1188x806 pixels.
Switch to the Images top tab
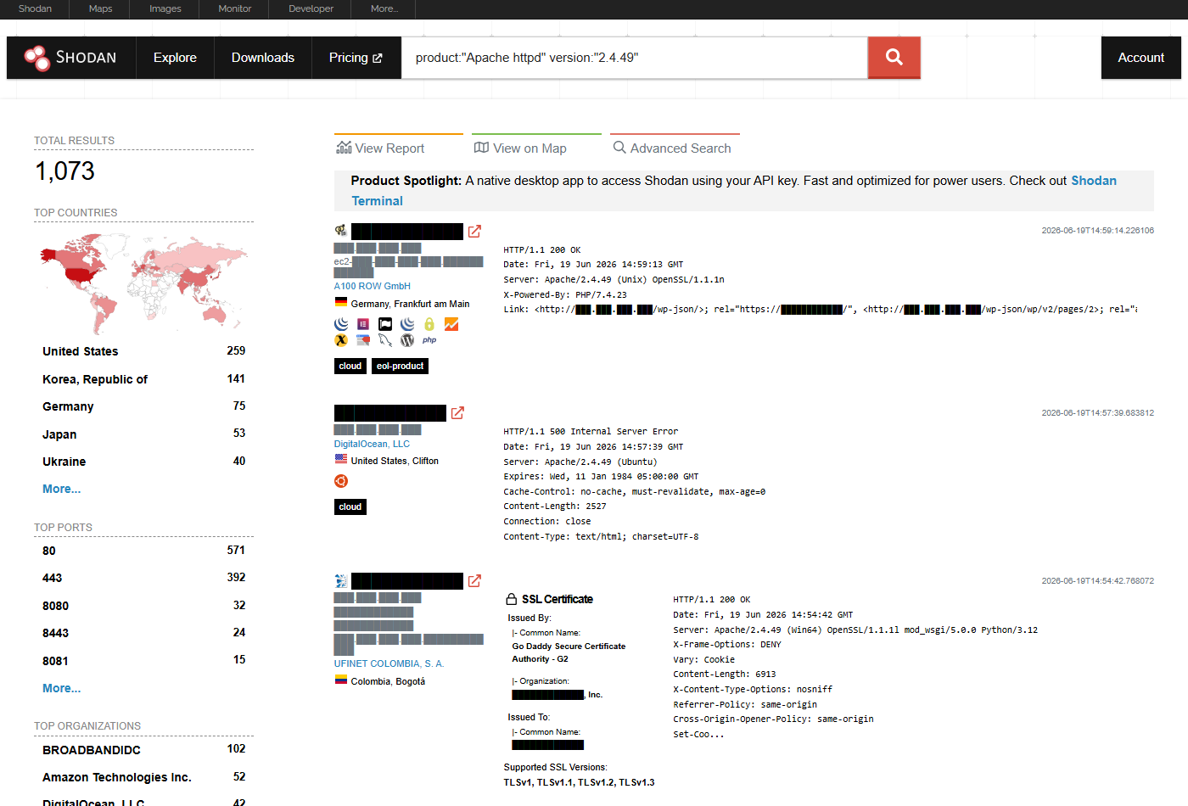(165, 8)
